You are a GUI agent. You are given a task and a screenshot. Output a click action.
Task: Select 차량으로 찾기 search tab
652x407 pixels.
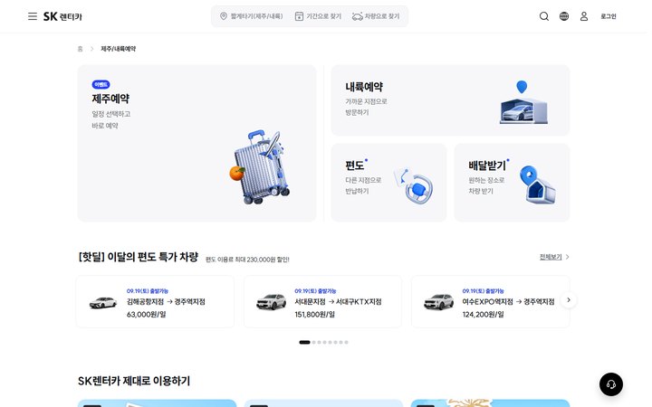[376, 16]
